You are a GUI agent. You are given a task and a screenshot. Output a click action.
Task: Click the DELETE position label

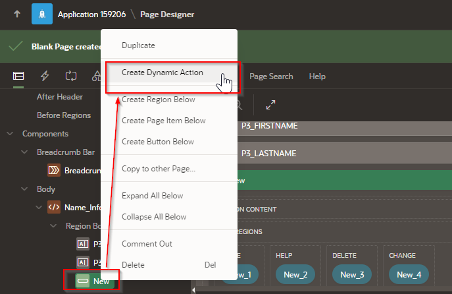tap(344, 256)
